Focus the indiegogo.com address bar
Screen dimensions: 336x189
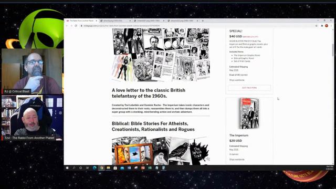tap(197, 26)
